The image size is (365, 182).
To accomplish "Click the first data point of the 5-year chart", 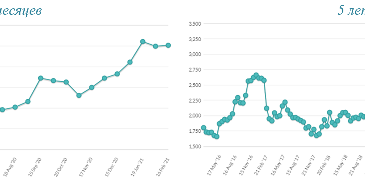I will (203, 128).
